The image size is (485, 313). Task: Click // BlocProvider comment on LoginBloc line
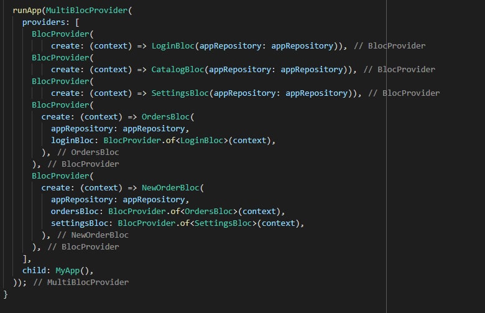390,46
